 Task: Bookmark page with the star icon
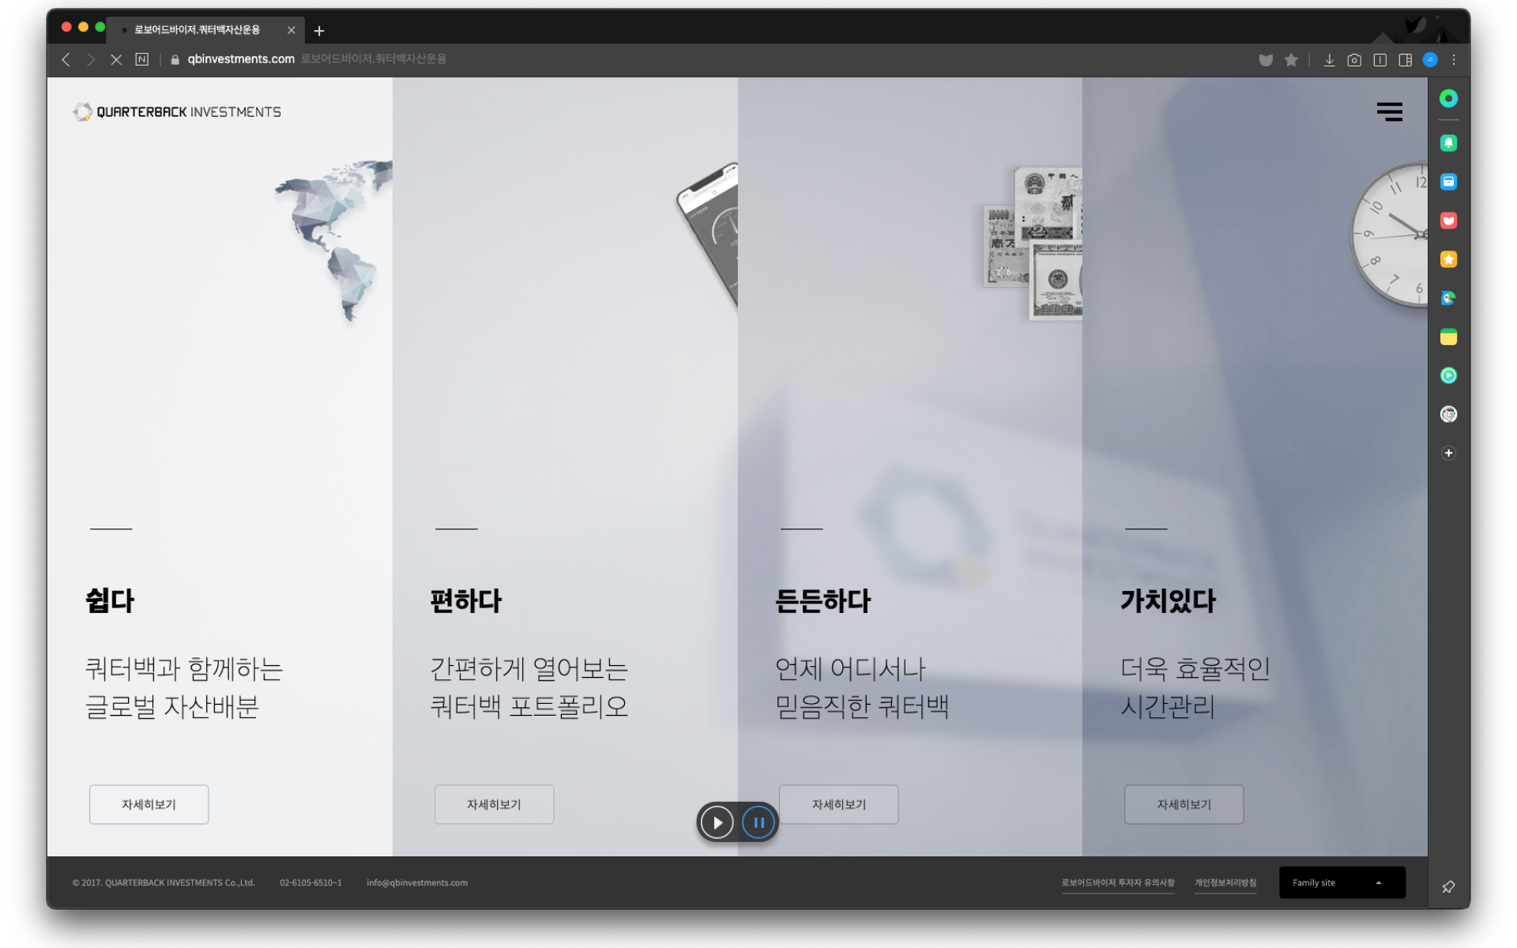click(1291, 60)
